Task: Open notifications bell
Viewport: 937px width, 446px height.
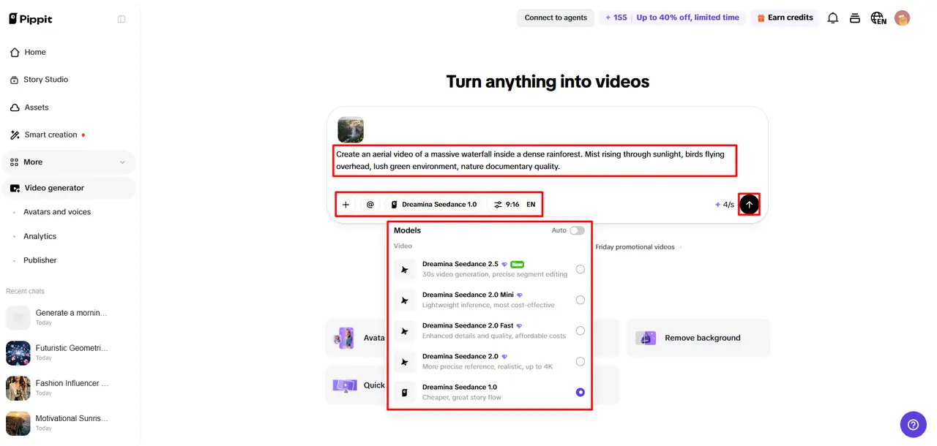Action: pos(833,18)
